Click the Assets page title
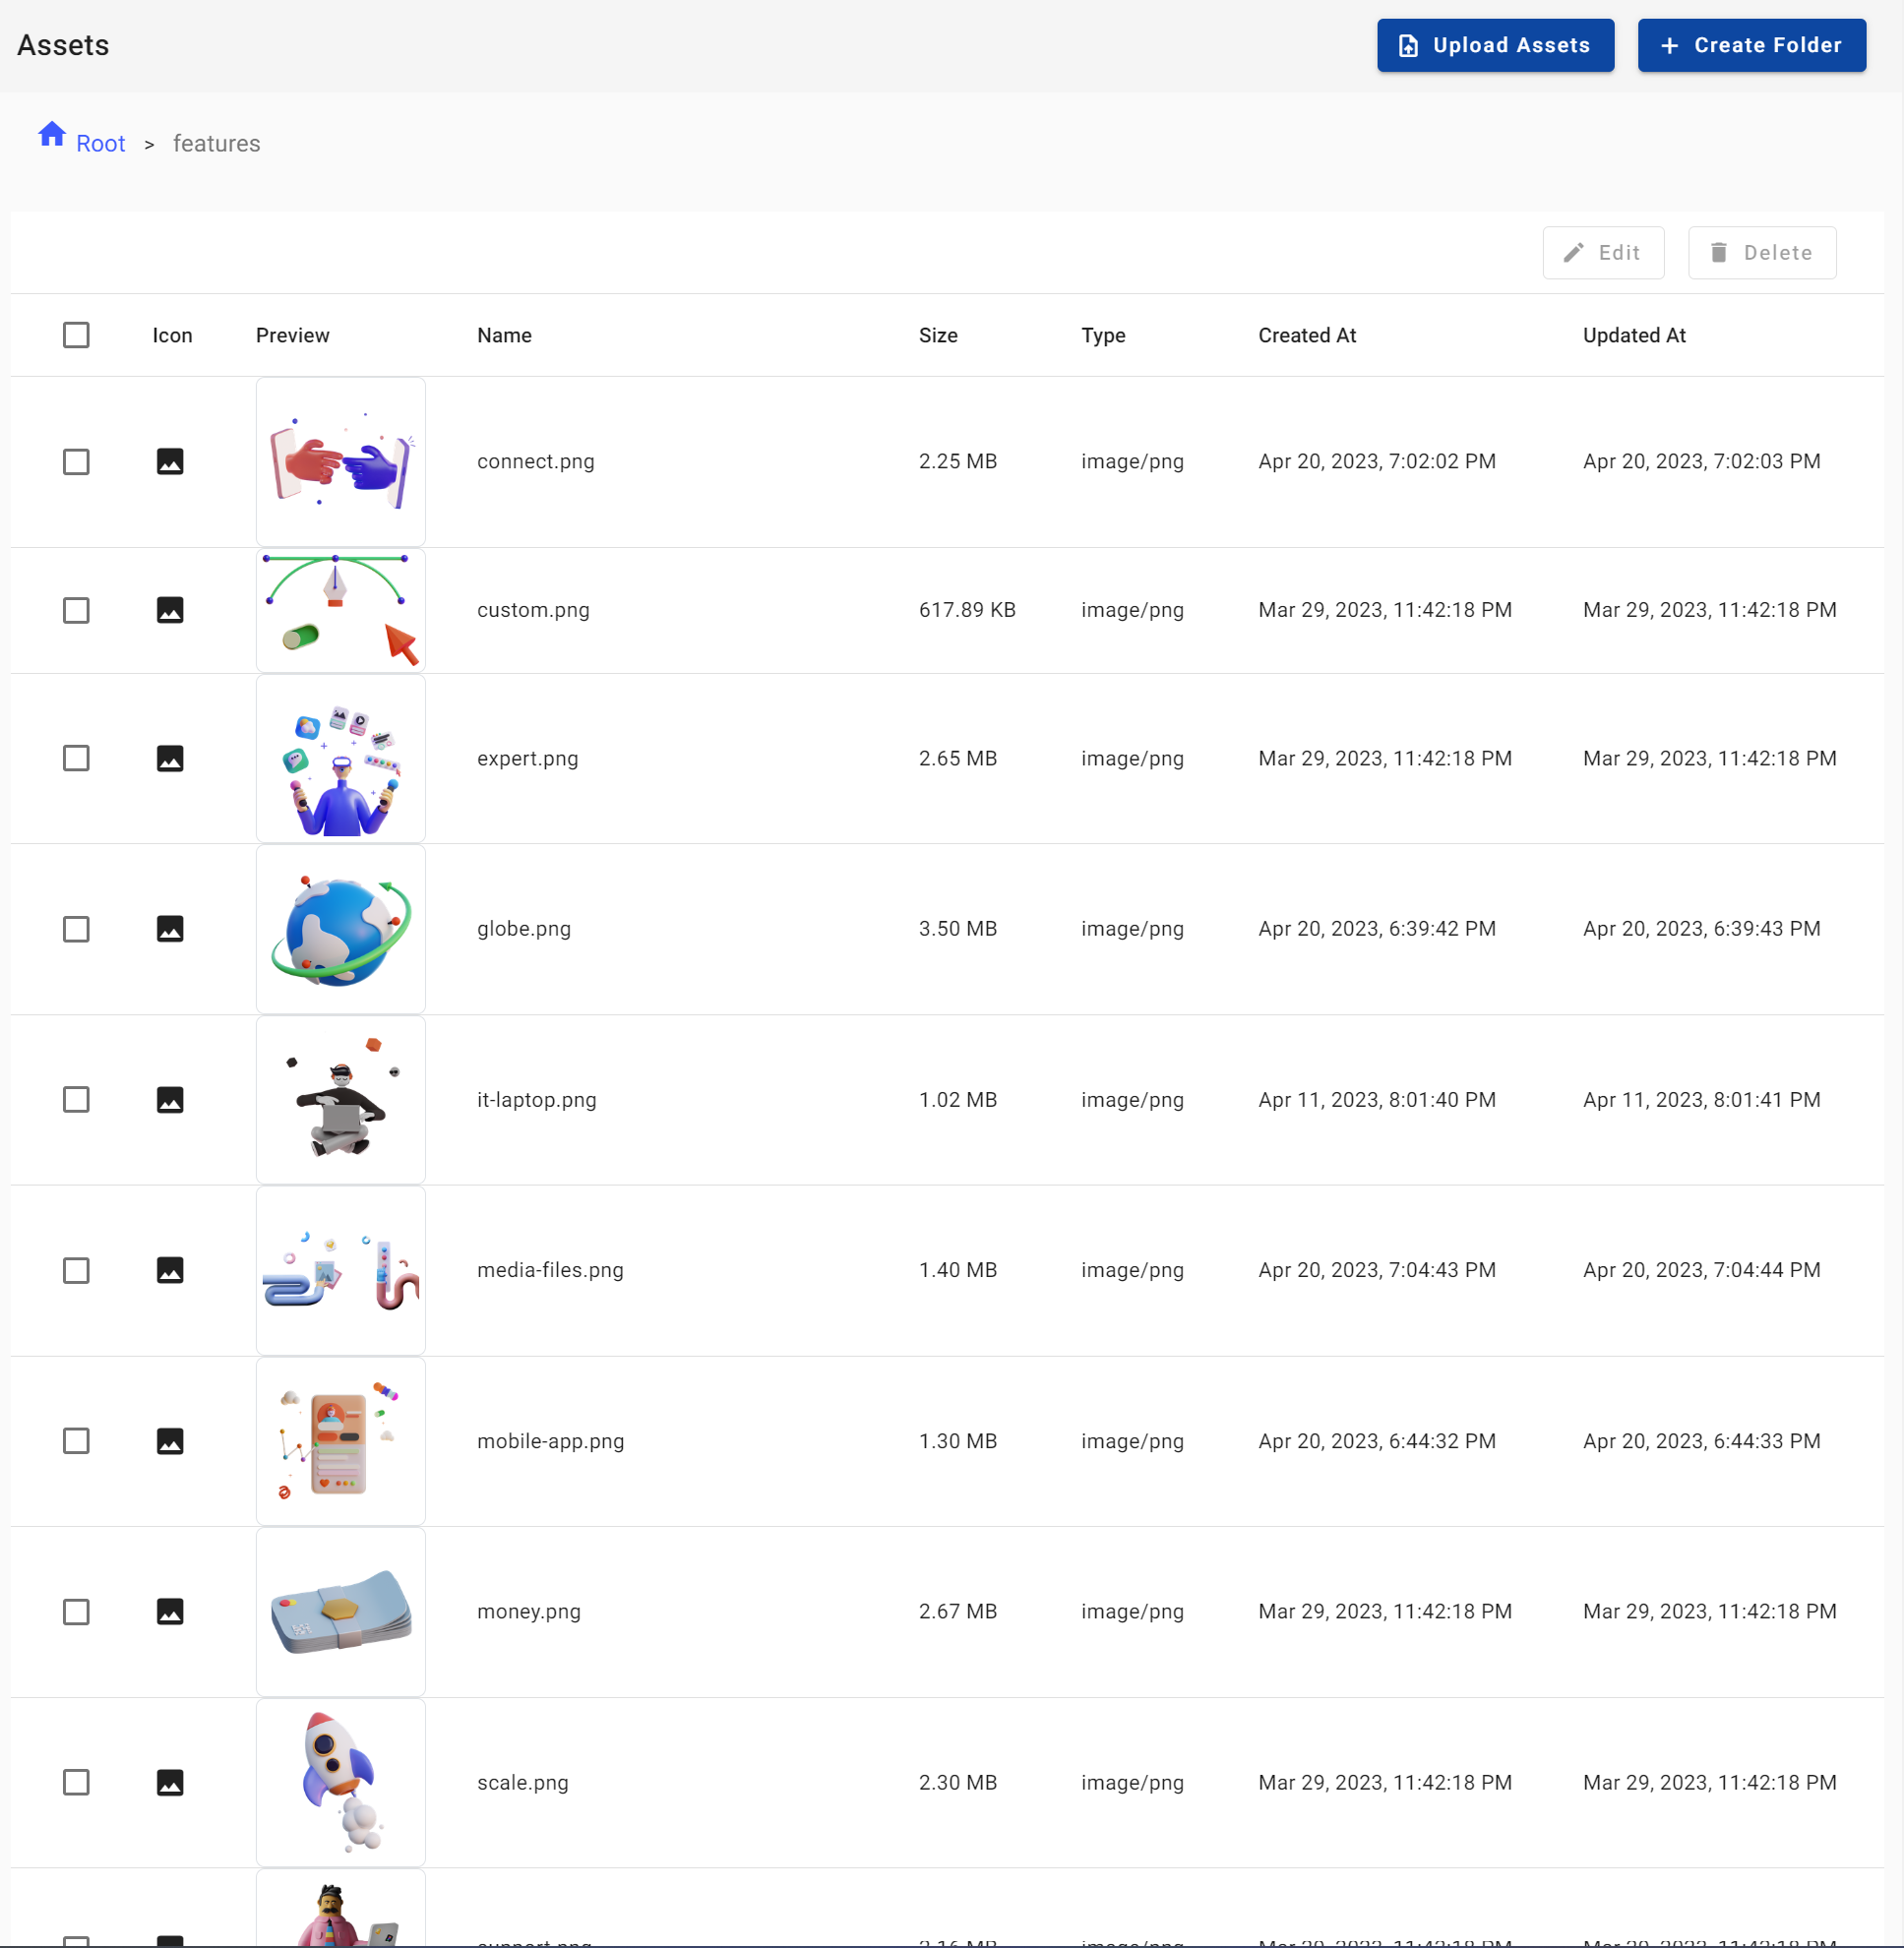 [x=63, y=45]
